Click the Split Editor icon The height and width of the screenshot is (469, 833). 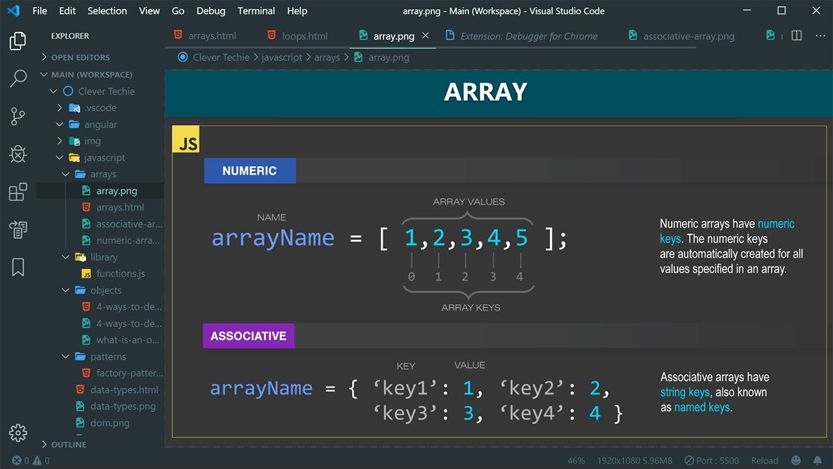(x=797, y=36)
